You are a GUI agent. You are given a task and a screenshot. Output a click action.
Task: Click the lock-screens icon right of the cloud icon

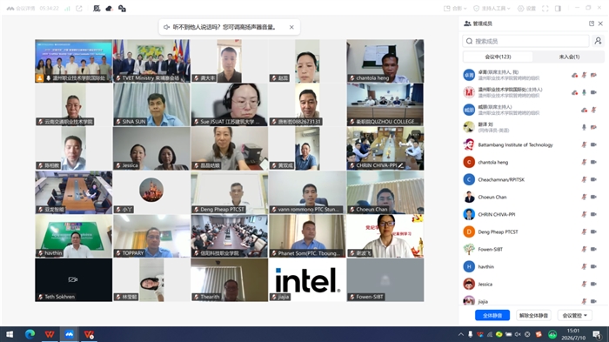click(122, 8)
